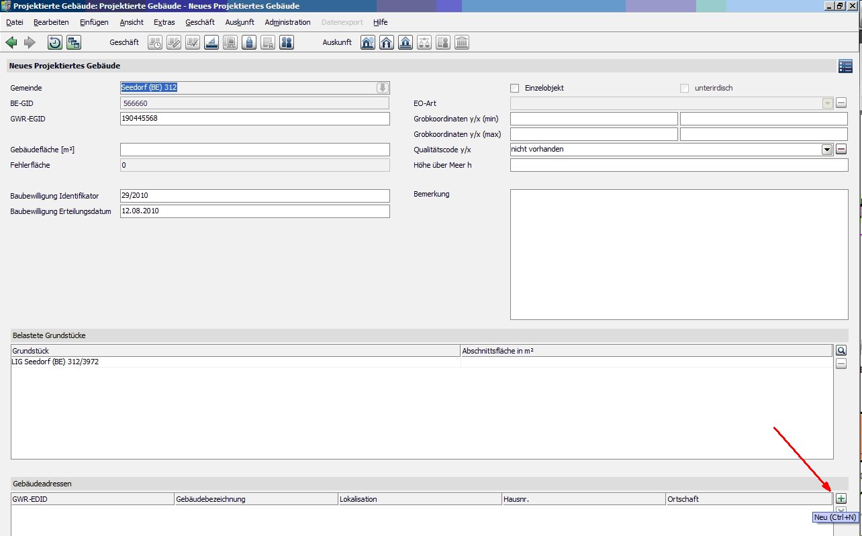The image size is (862, 536).
Task: Select row LIG Seedorf (BE) 312/3972
Action: 422,362
